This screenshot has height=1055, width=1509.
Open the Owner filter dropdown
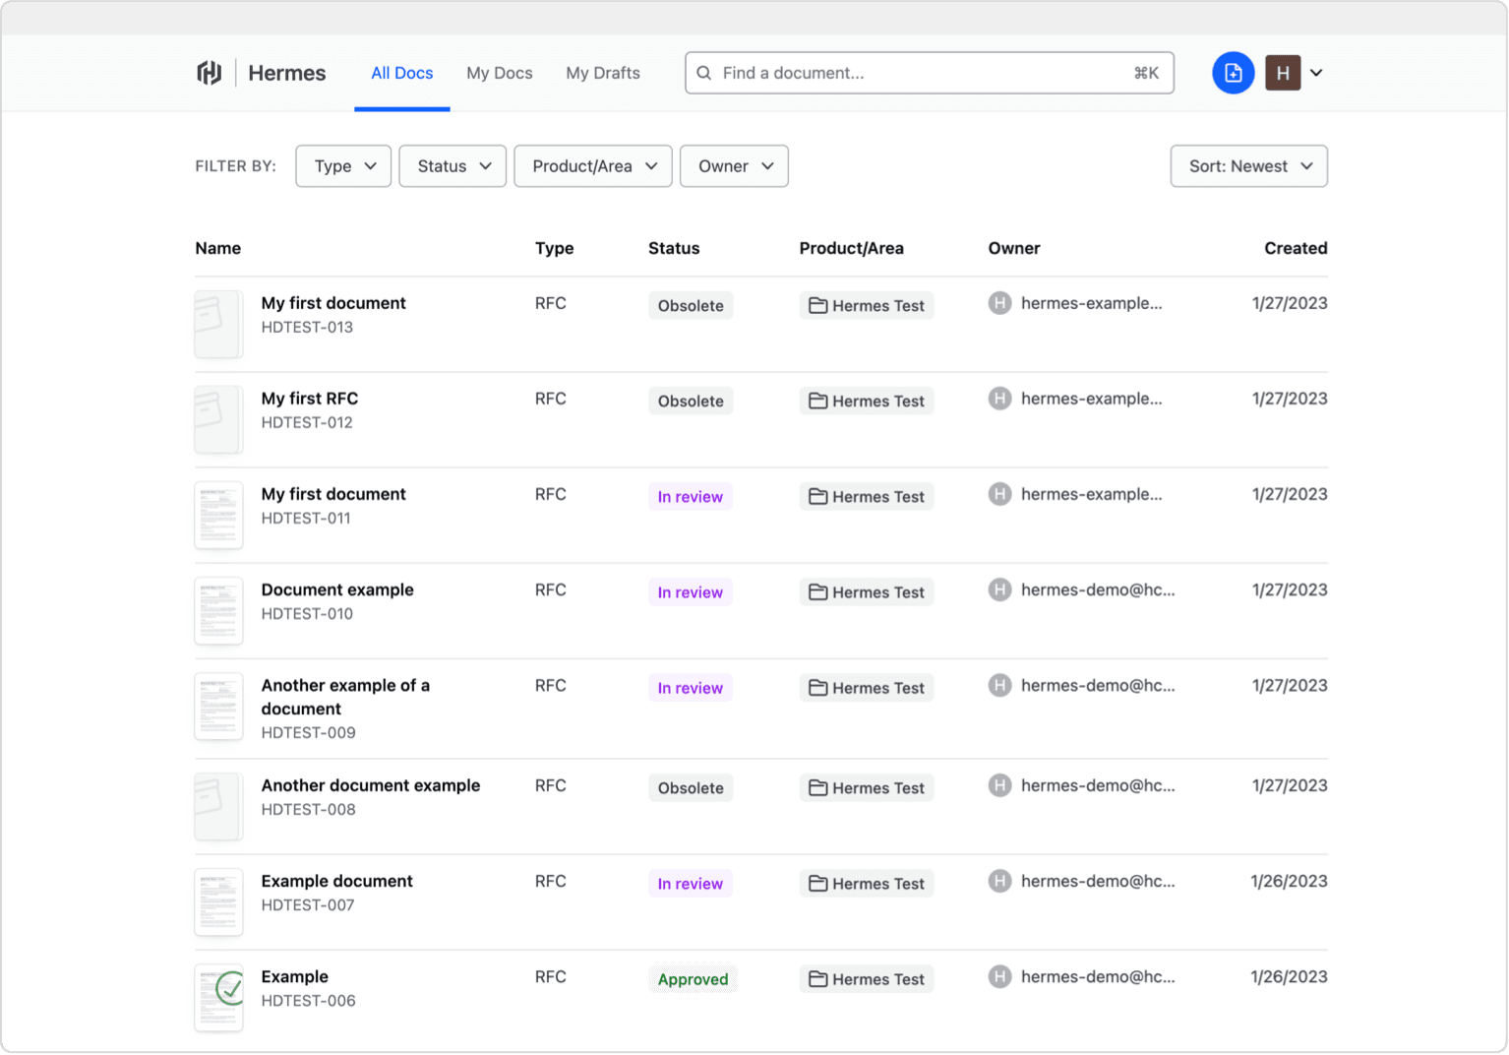(x=734, y=166)
